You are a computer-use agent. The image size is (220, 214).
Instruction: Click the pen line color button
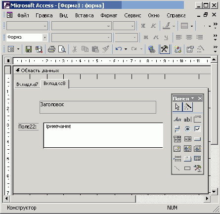pyautogui.click(x=167, y=26)
